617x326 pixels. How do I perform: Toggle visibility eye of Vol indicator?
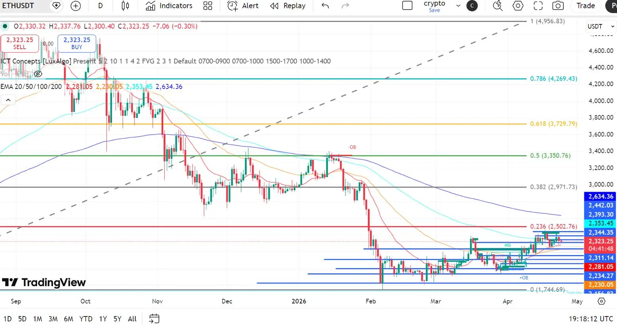coord(38,74)
